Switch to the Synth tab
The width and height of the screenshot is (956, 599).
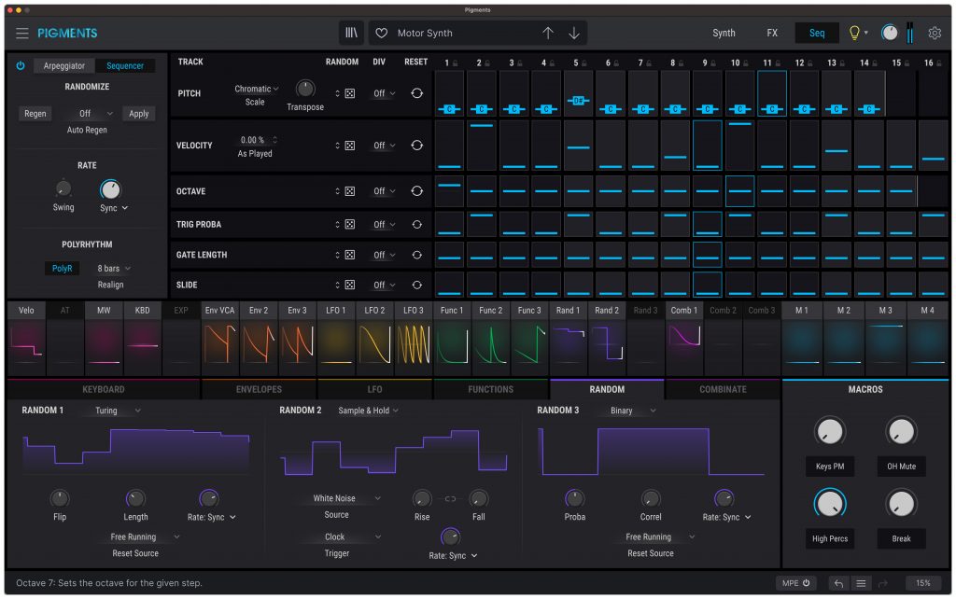click(724, 32)
